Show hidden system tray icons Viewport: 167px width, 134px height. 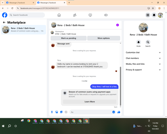(x=146, y=126)
